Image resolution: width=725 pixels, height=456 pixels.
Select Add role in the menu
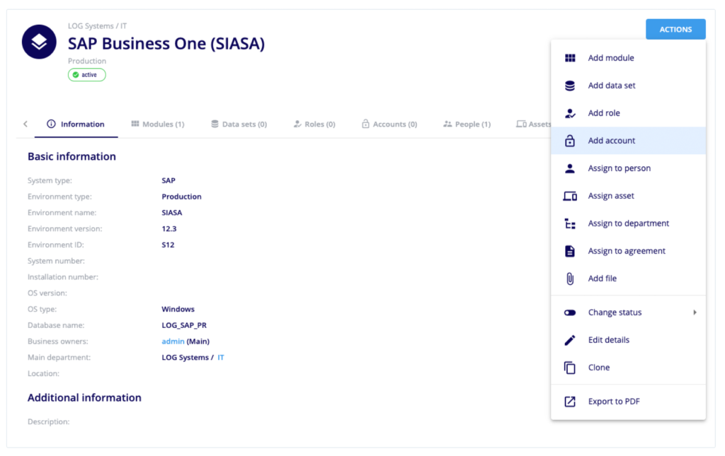(x=629, y=113)
